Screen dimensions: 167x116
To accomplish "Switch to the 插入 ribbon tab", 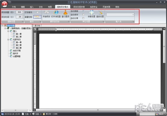I will 32,7.
